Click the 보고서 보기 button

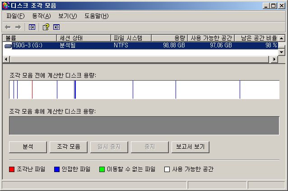click(190, 147)
